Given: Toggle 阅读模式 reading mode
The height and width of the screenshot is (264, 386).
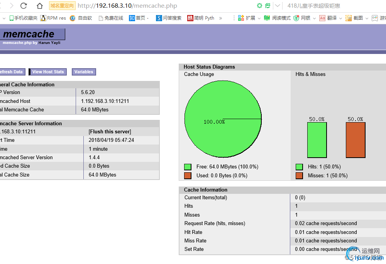Looking at the screenshot, I should [x=277, y=18].
